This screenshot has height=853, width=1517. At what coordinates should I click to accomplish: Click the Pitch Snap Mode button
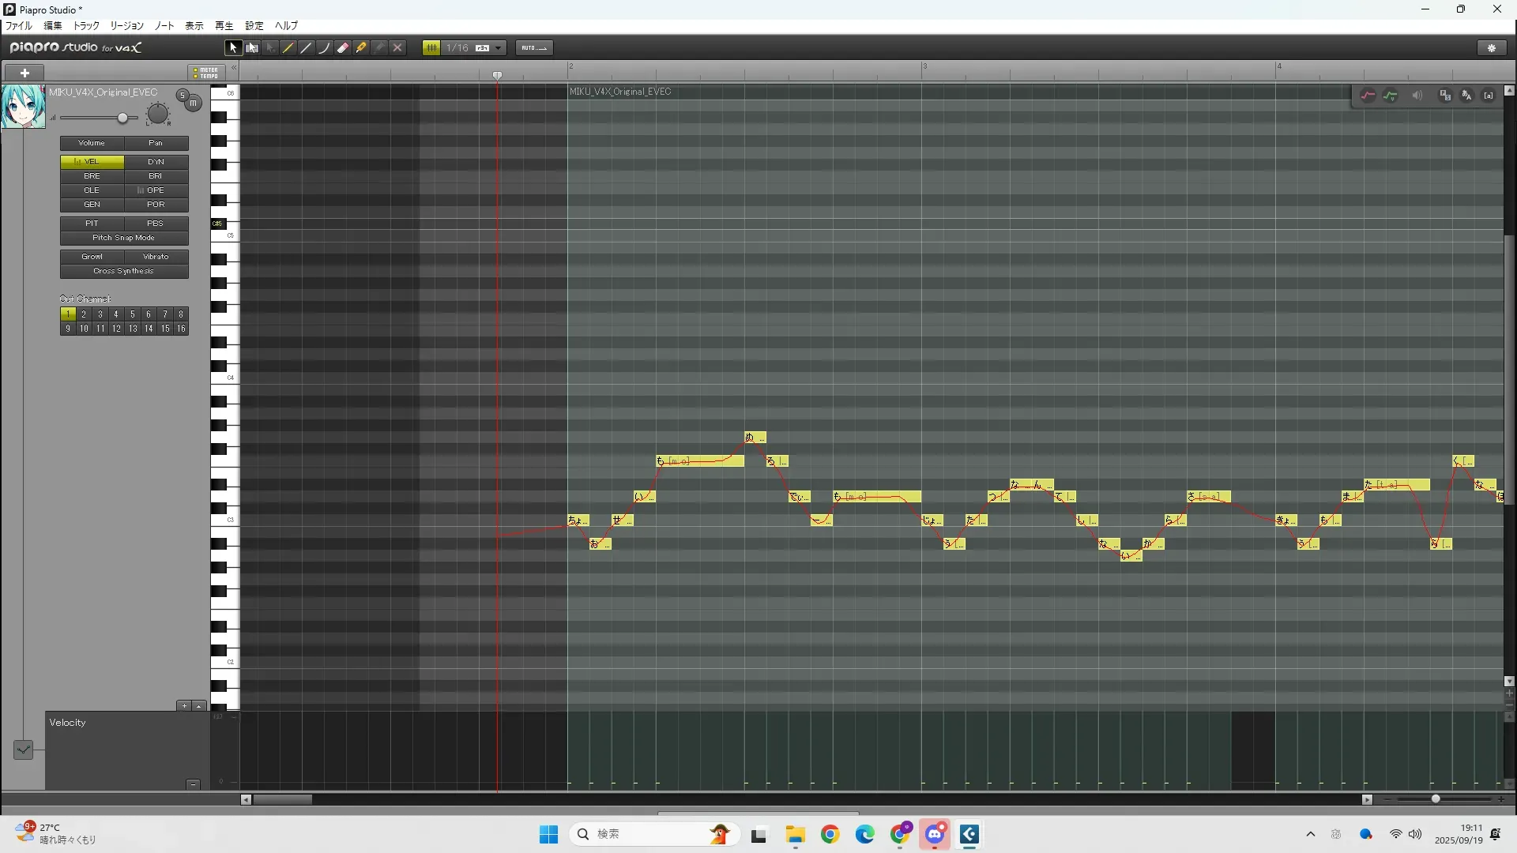124,238
